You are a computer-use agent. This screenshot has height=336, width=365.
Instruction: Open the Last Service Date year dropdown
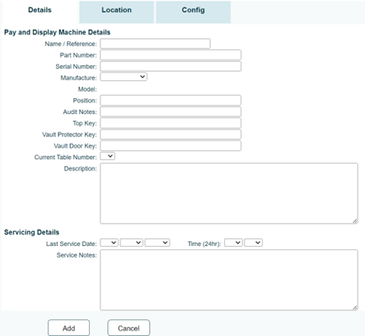tap(157, 243)
